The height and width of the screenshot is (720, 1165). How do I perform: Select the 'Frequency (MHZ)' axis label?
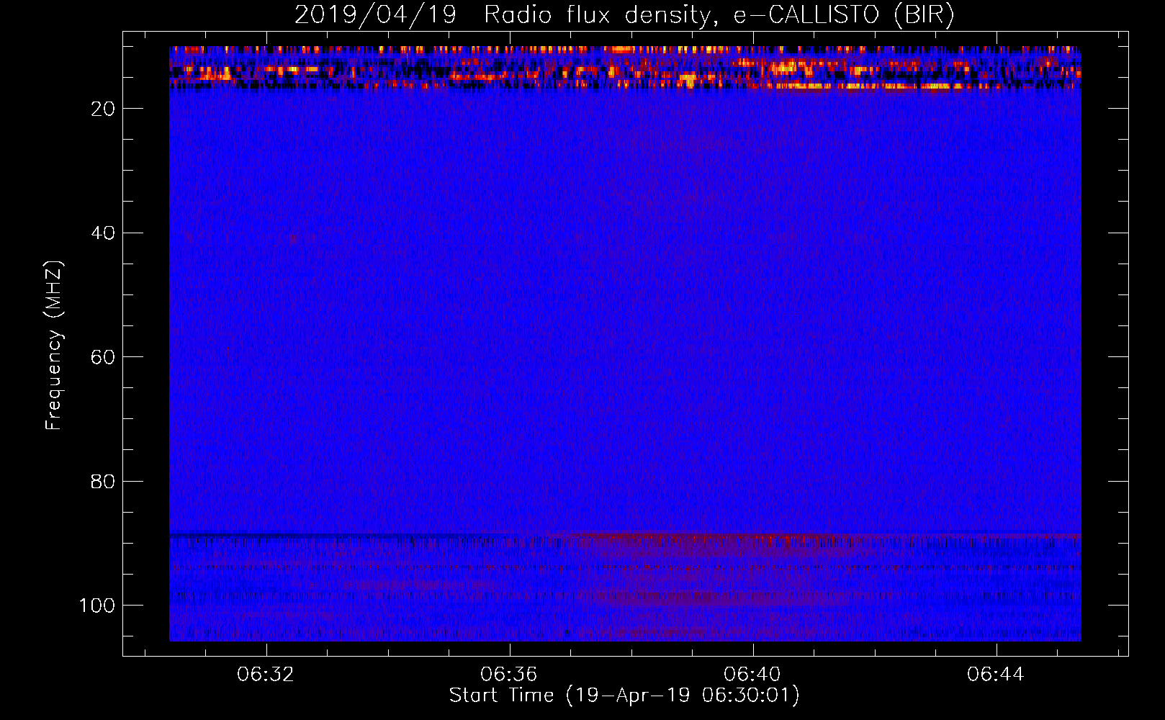tap(54, 346)
